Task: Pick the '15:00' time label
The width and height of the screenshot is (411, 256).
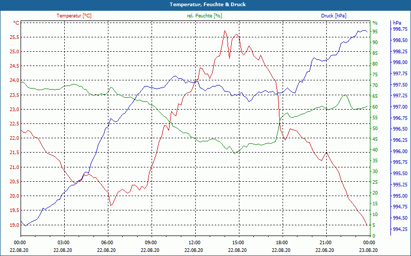Action: click(238, 242)
